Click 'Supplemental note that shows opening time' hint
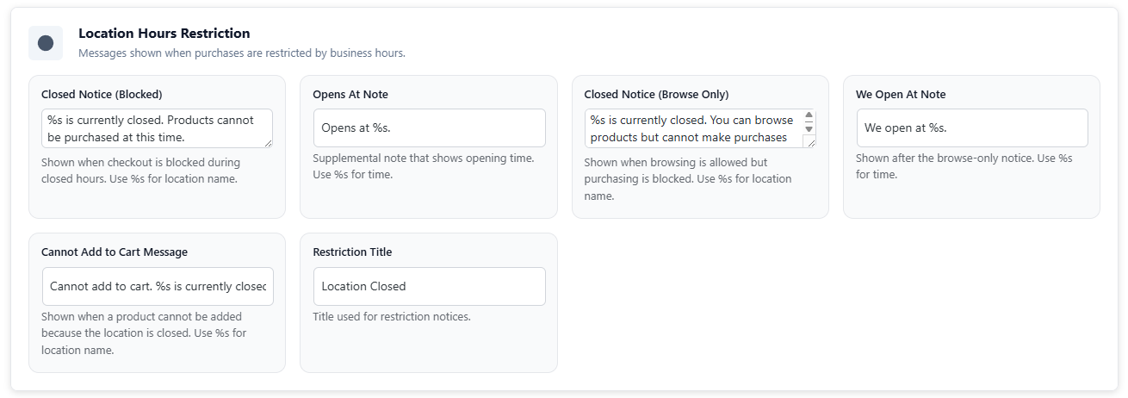Screen dimensions: 1128x398 pyautogui.click(x=424, y=167)
